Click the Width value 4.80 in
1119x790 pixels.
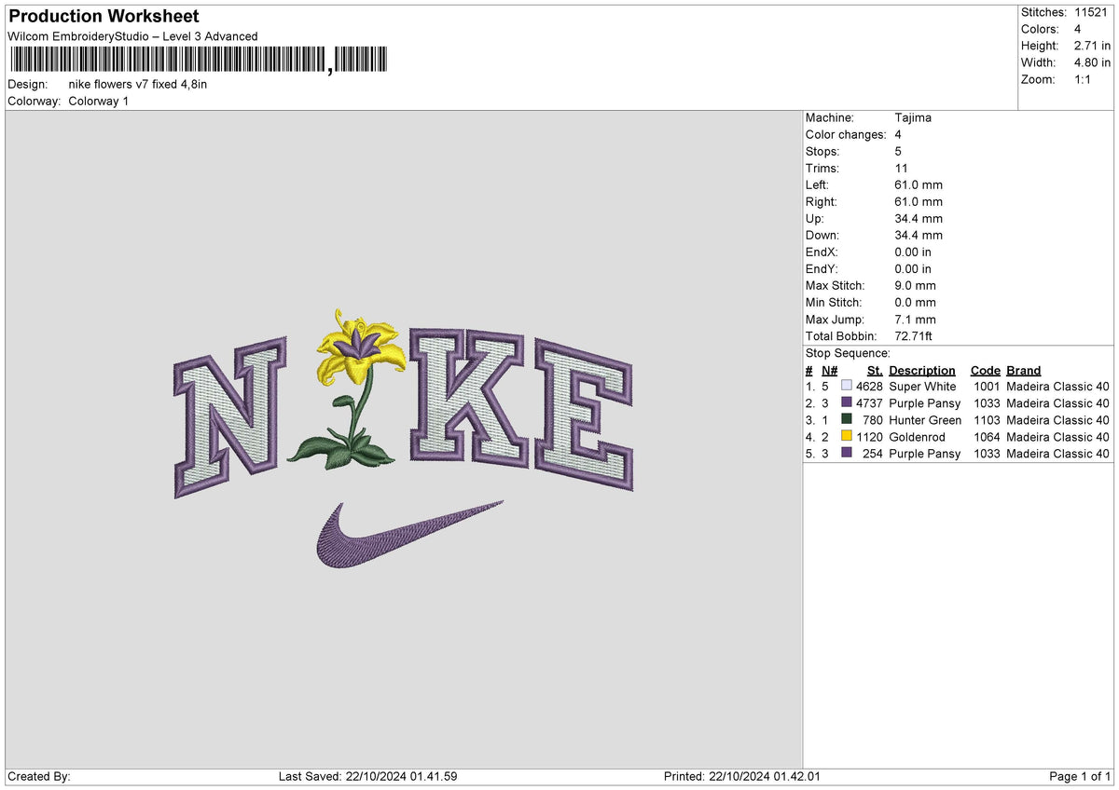1093,62
